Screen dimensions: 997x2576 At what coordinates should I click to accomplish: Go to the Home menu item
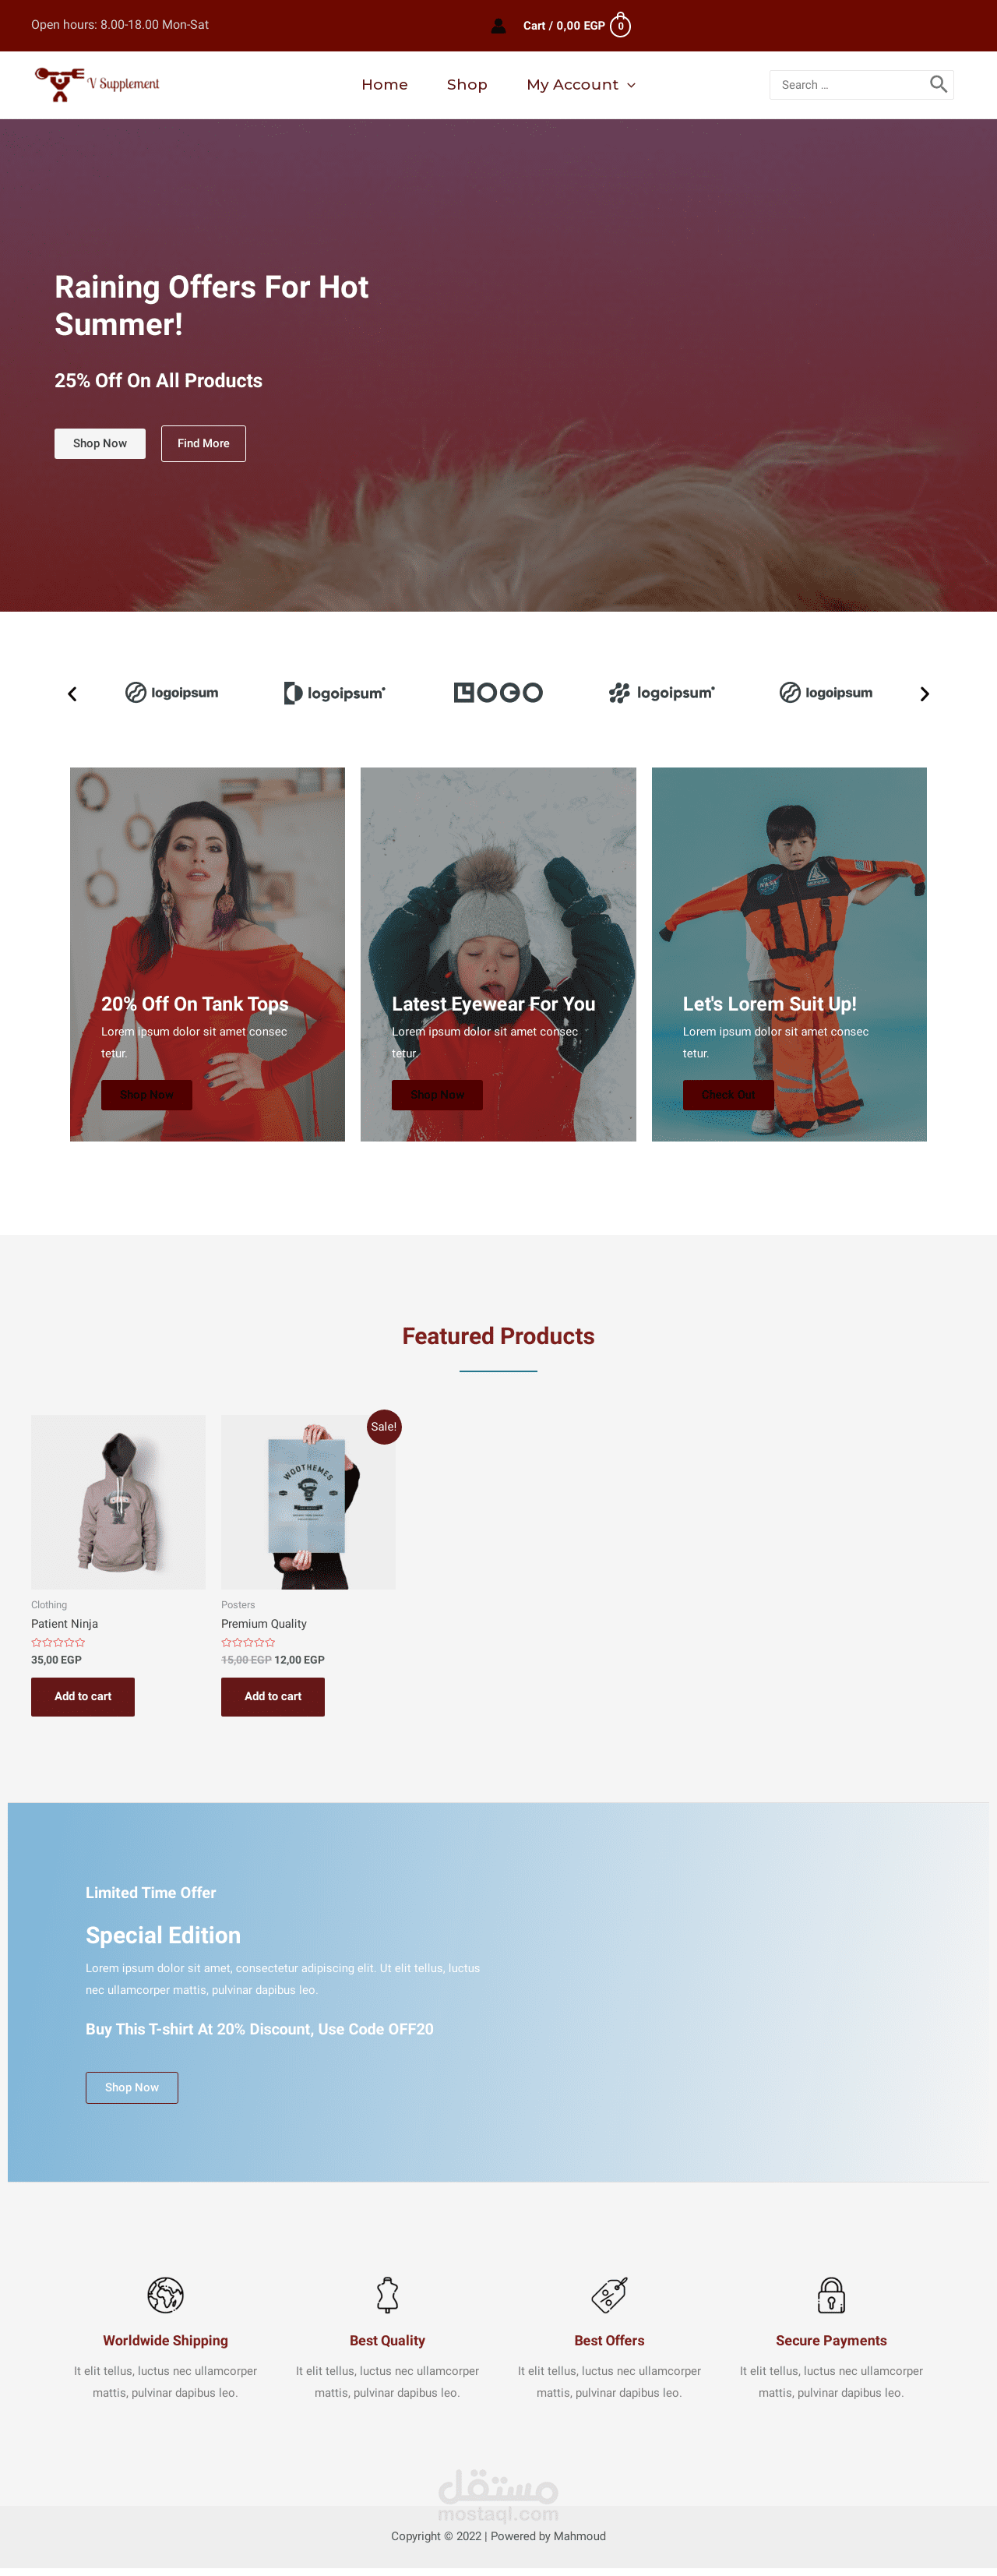click(x=384, y=85)
